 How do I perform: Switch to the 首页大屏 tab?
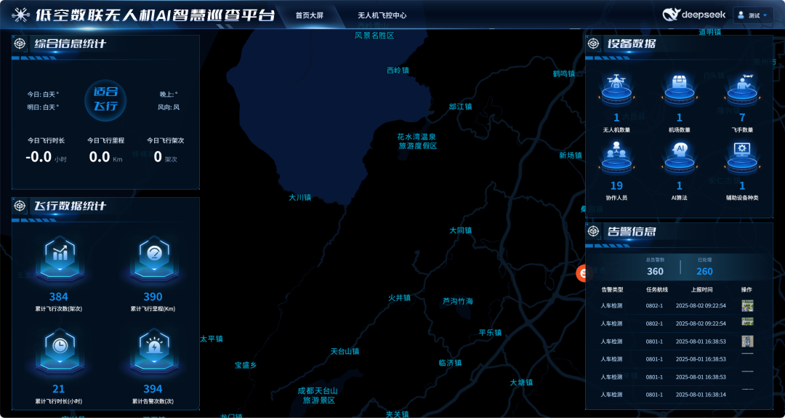tap(309, 15)
